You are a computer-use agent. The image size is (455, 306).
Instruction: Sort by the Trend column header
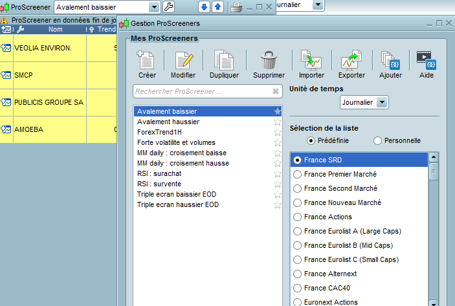tap(106, 29)
